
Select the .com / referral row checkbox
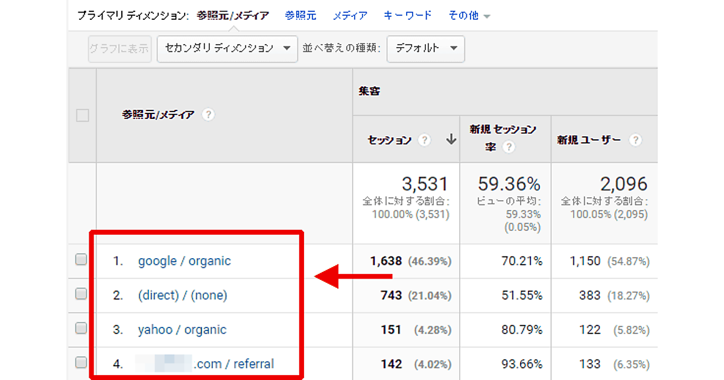(81, 363)
